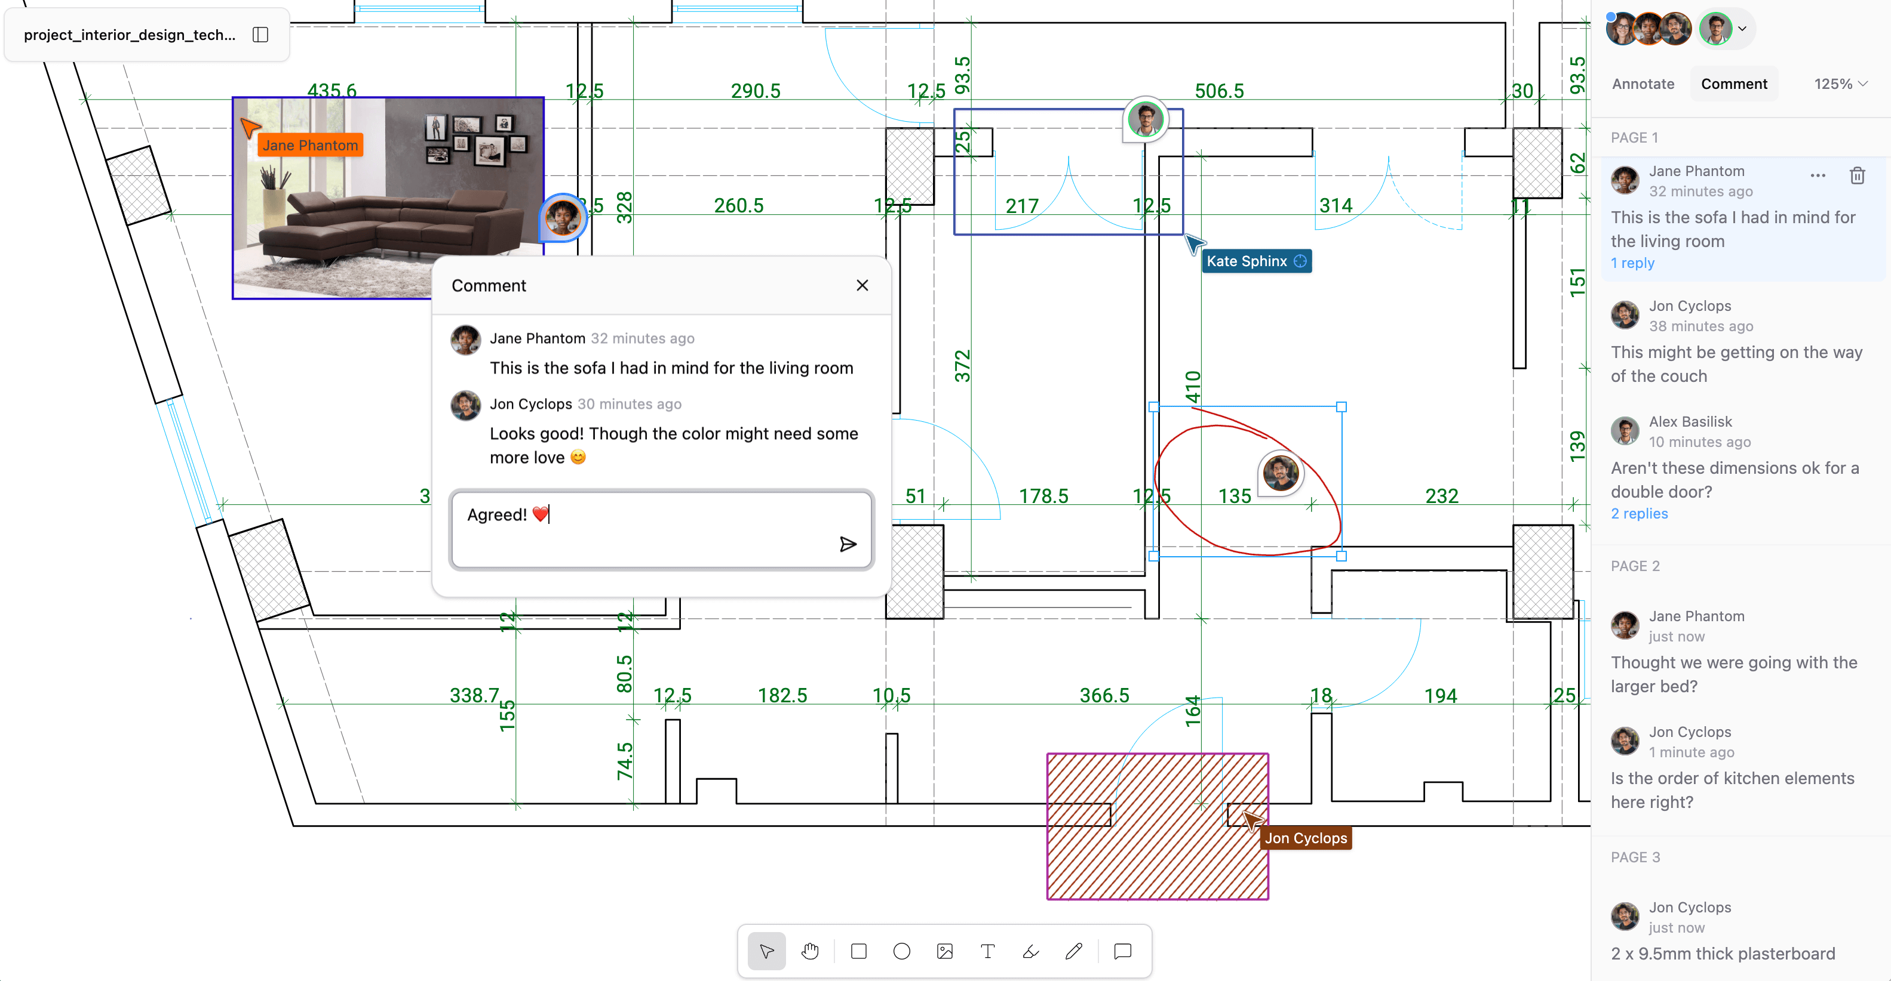The image size is (1891, 981).
Task: Open the 125% zoom level dropdown
Action: (x=1840, y=84)
